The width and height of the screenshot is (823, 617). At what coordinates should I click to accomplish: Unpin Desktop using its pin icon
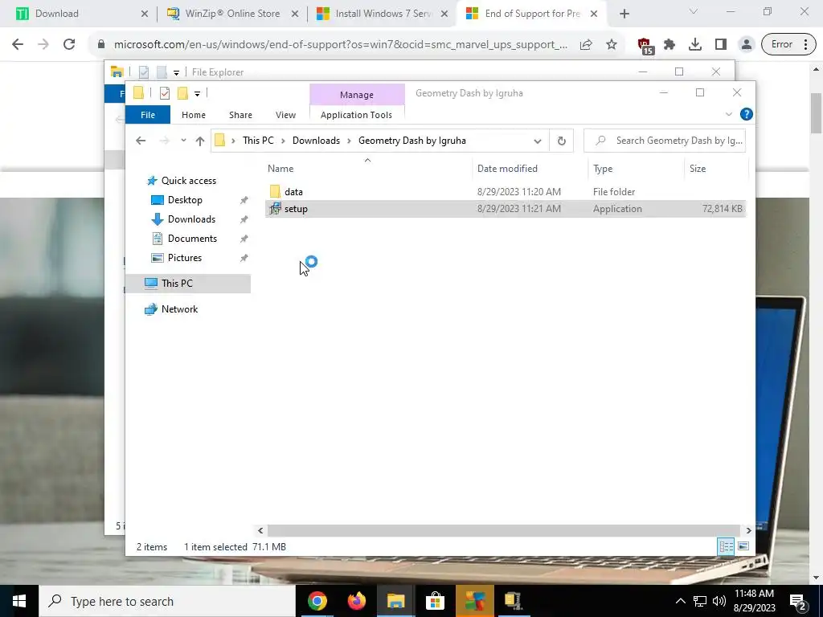coord(244,200)
